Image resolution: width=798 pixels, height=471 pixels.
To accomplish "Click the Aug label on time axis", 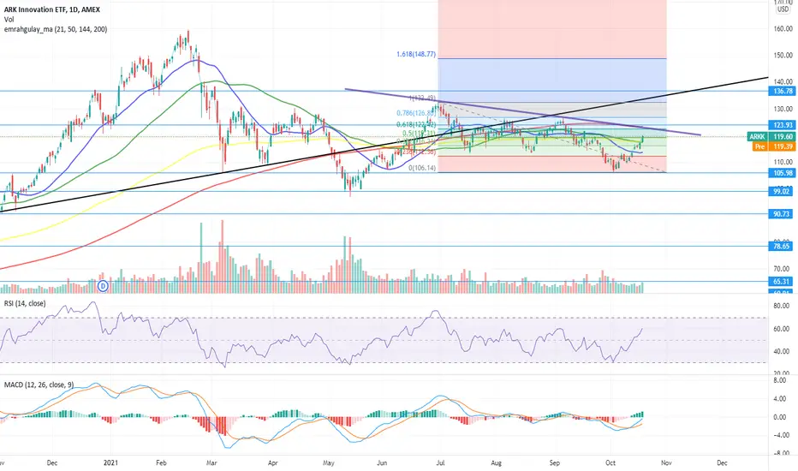I will pyautogui.click(x=497, y=462).
